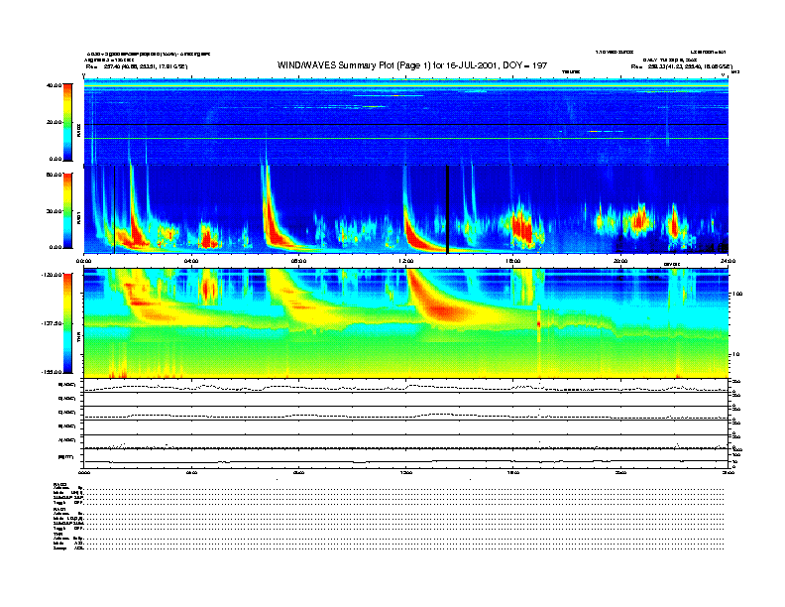This screenshot has height=607, width=785.
Task: Click the TNR color scale bar
Action: tap(66, 323)
